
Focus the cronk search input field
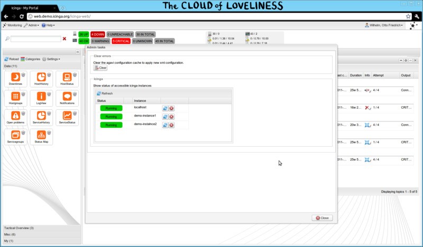[x=36, y=39]
